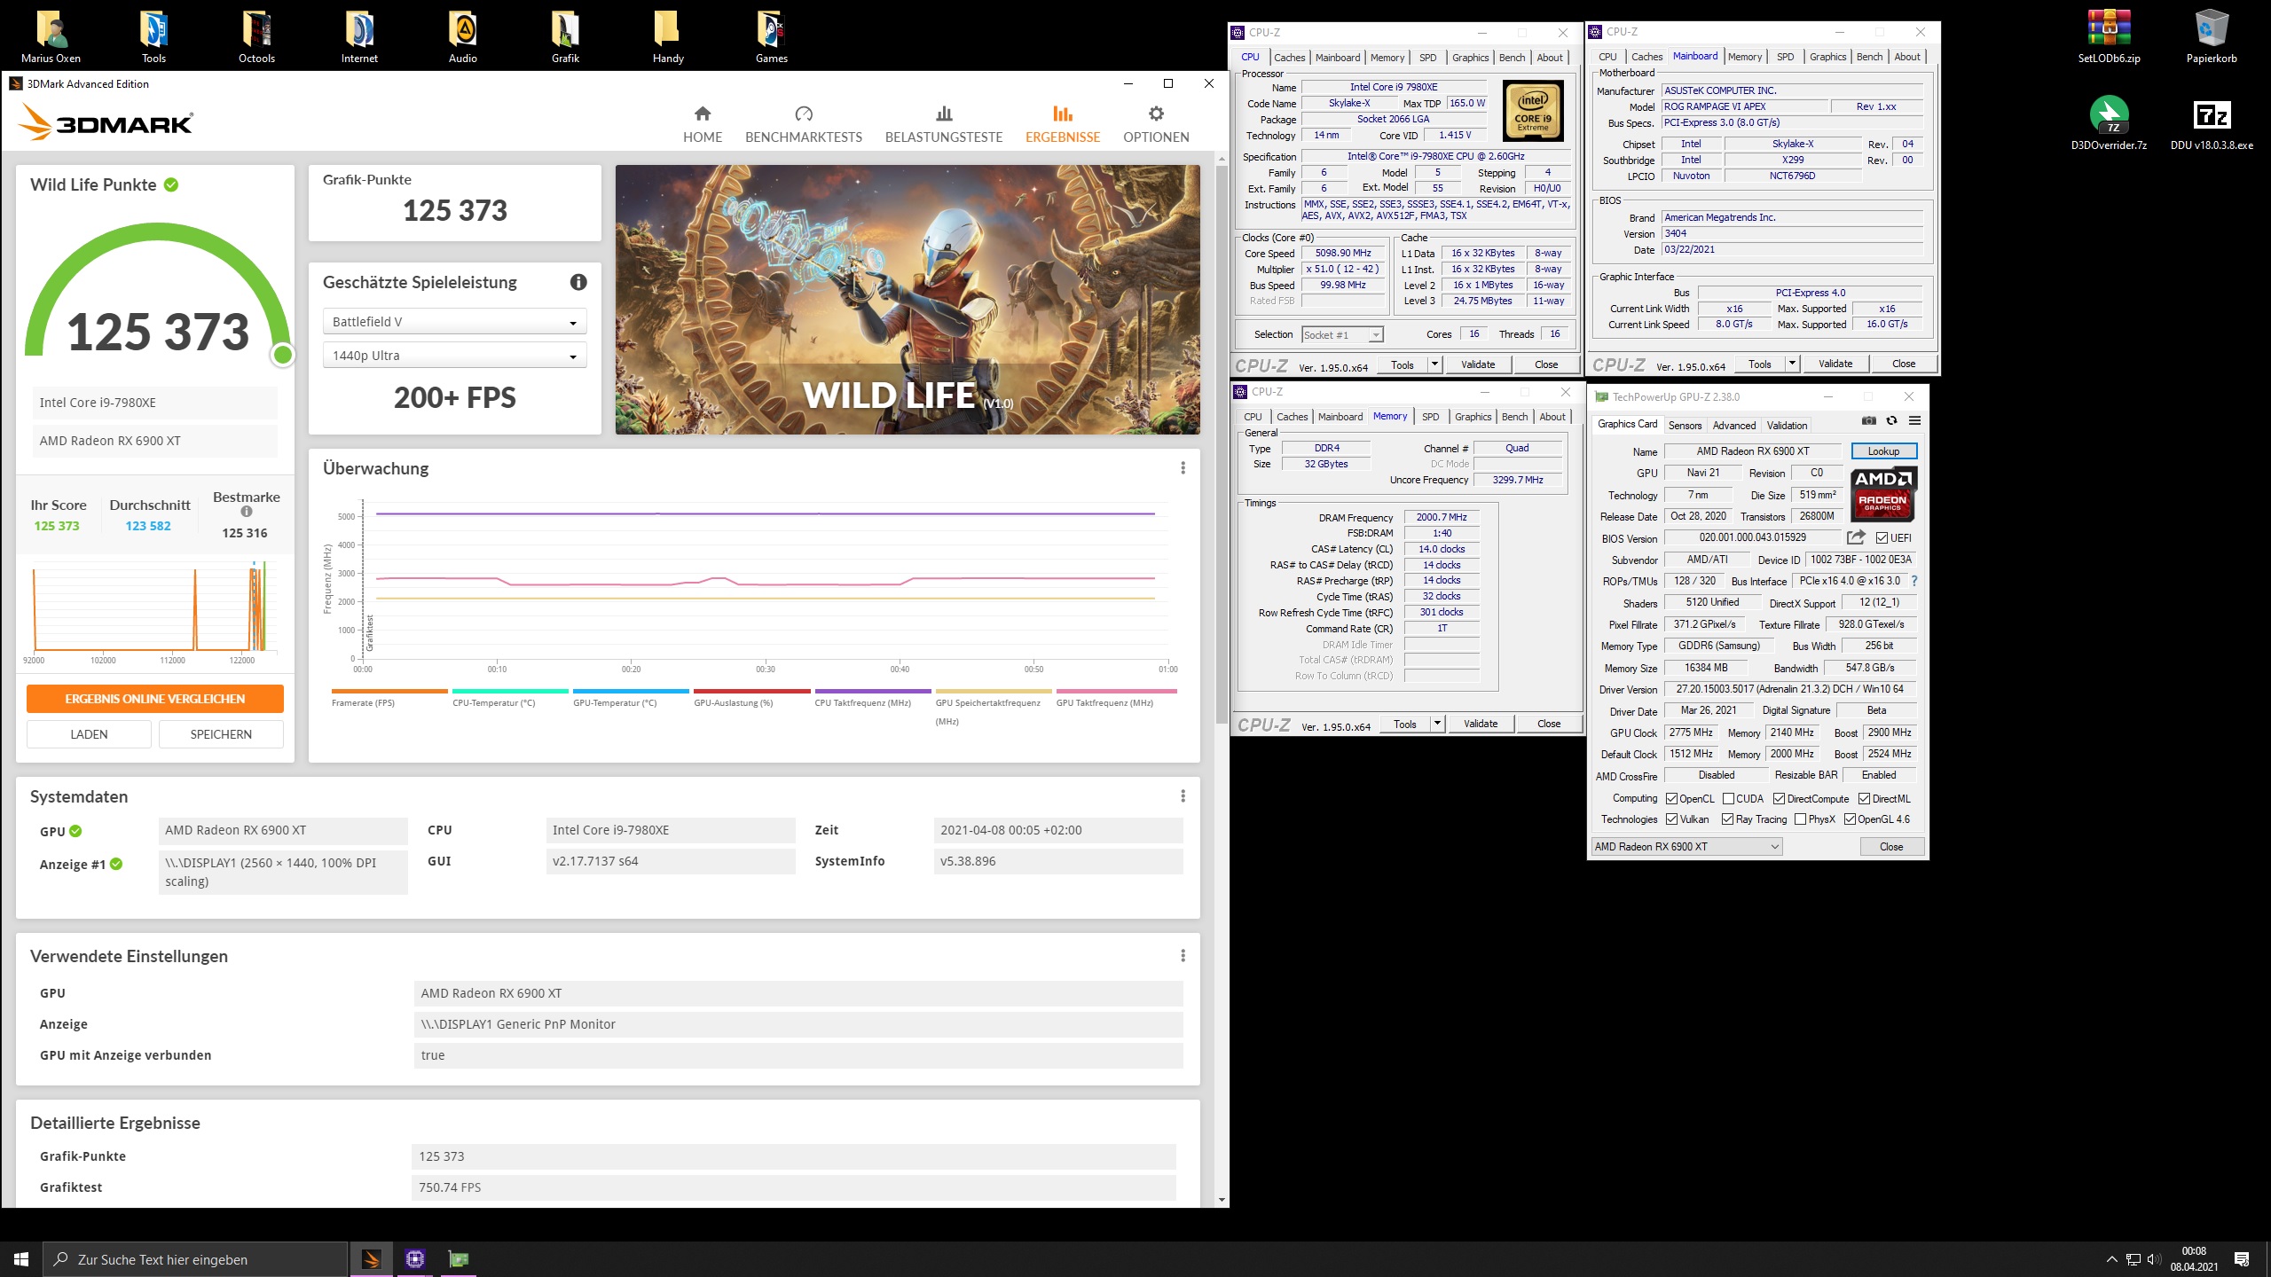The width and height of the screenshot is (2271, 1277).
Task: Toggle DirectML checkbox in GPU-Z
Action: pyautogui.click(x=1864, y=799)
